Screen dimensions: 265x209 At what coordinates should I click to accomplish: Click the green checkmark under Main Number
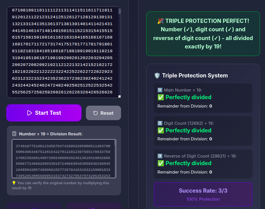click(161, 97)
